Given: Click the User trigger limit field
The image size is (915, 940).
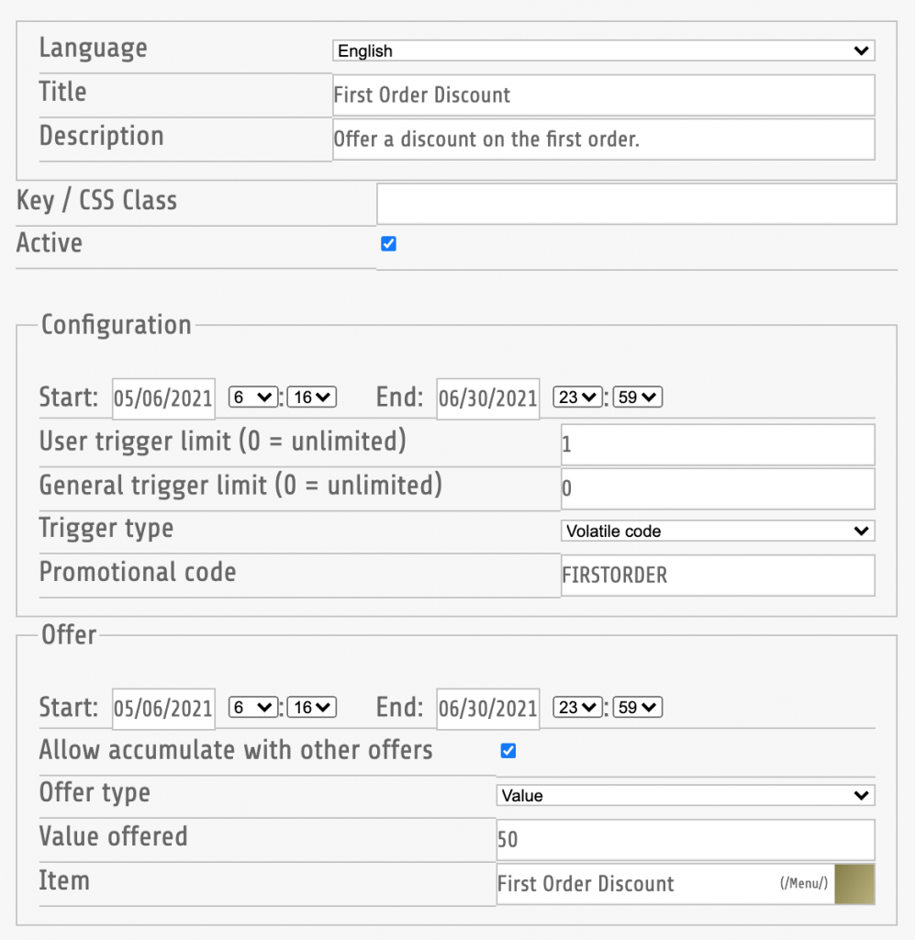Looking at the screenshot, I should pyautogui.click(x=718, y=445).
